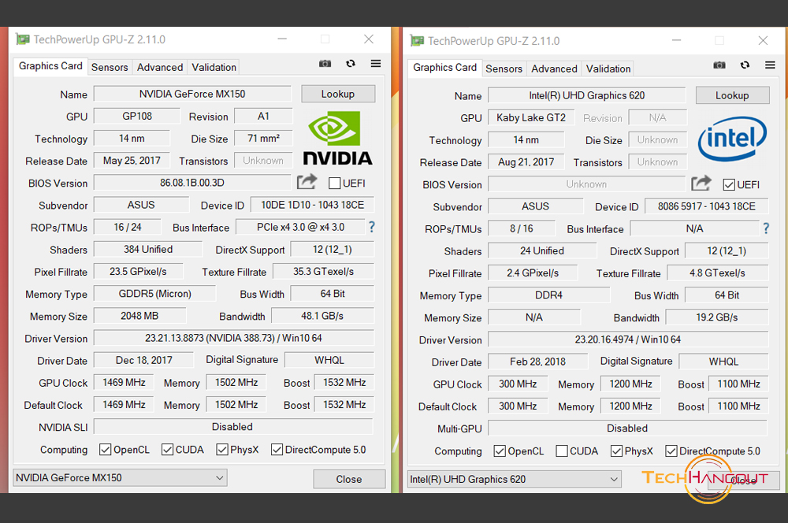Click Bus Interface help icon in Intel window
The width and height of the screenshot is (788, 523).
click(x=766, y=228)
